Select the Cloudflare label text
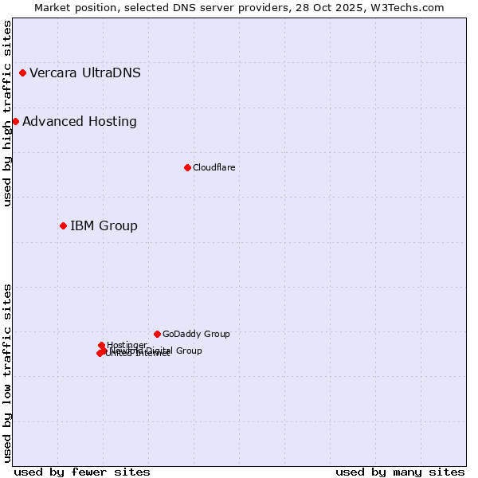478x478 pixels. (214, 167)
